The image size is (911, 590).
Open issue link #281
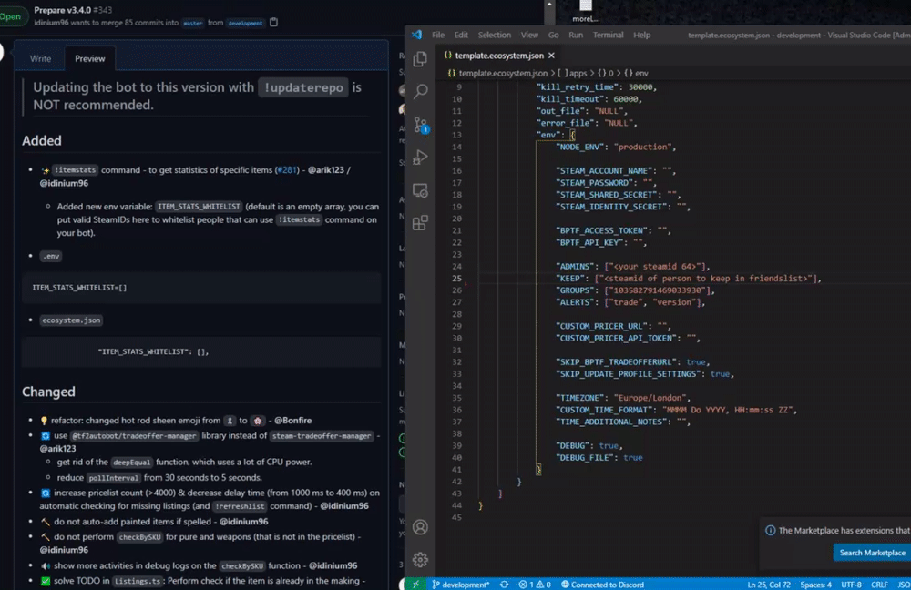pyautogui.click(x=286, y=170)
